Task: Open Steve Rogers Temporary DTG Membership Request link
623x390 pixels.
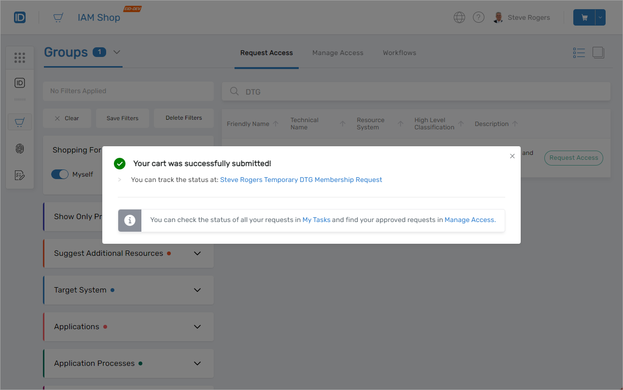Action: pyautogui.click(x=301, y=180)
